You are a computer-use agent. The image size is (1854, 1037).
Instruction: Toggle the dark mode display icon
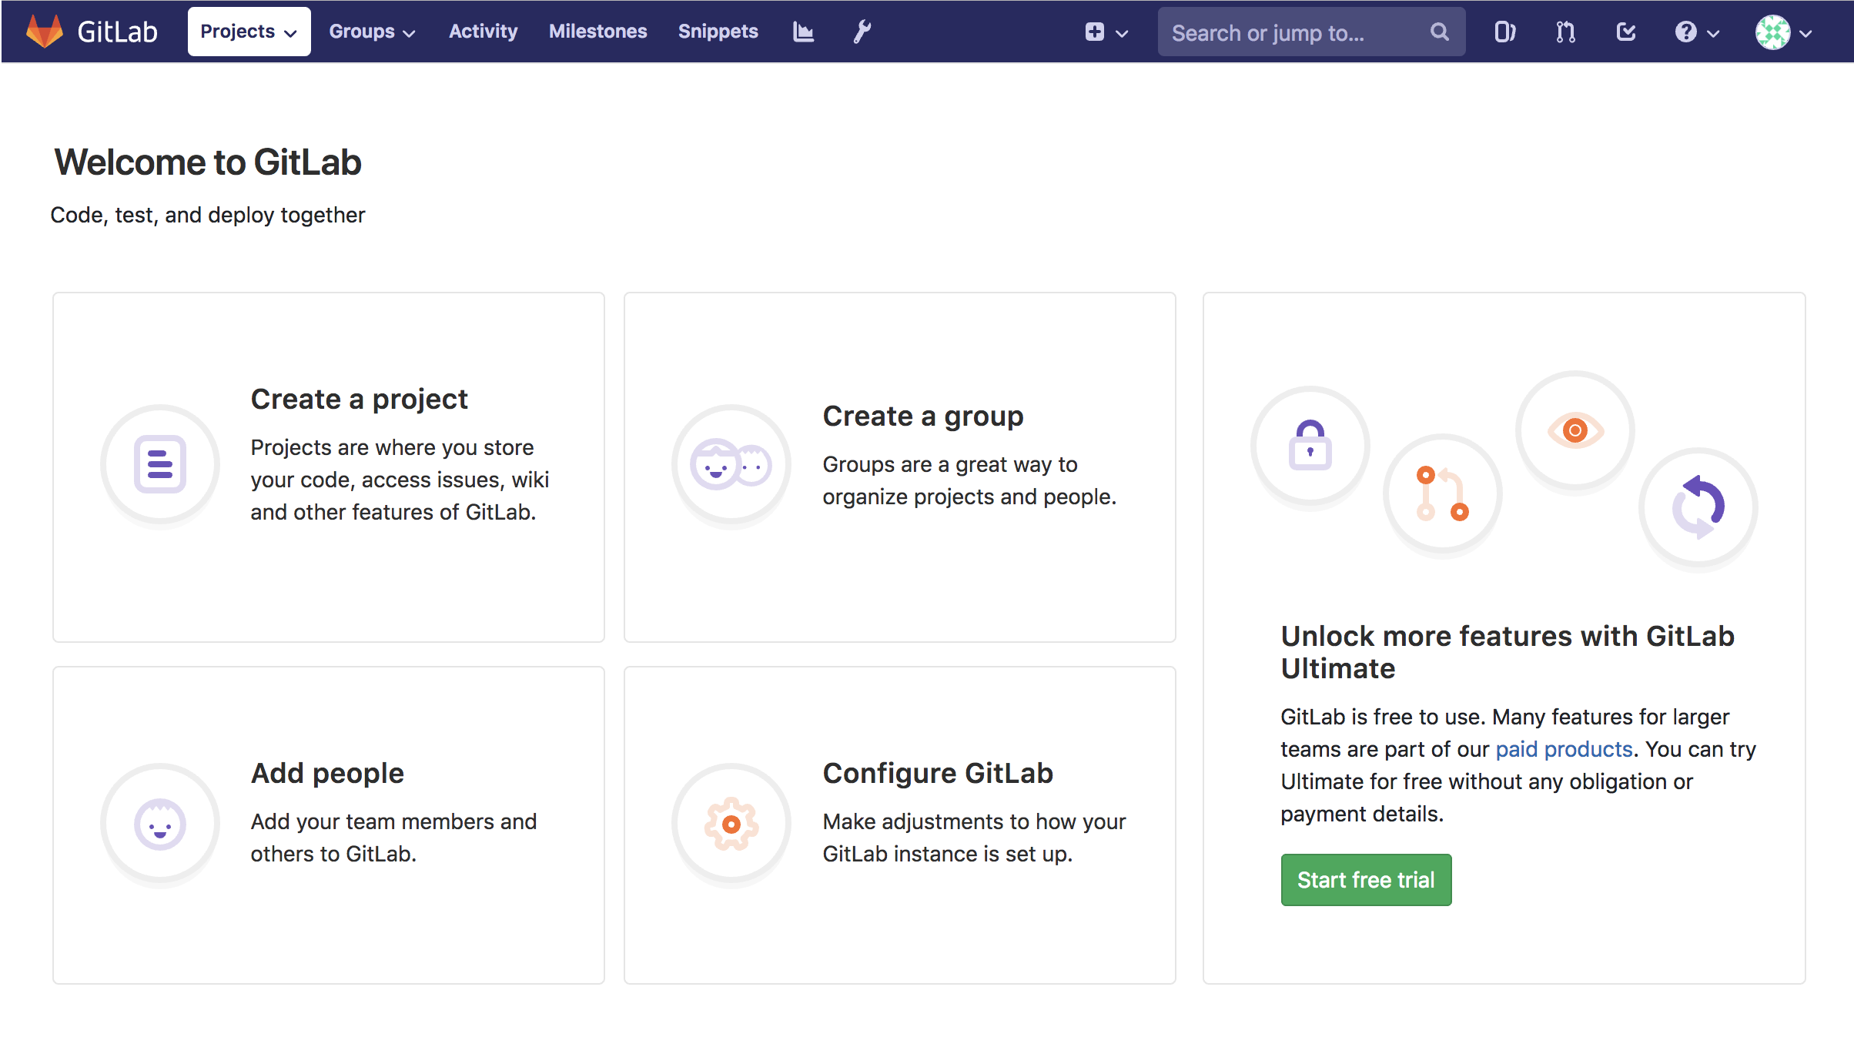pyautogui.click(x=1505, y=33)
